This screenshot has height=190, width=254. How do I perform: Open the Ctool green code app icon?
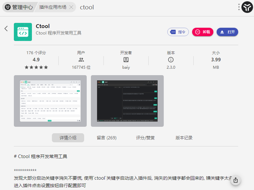pos(23,32)
